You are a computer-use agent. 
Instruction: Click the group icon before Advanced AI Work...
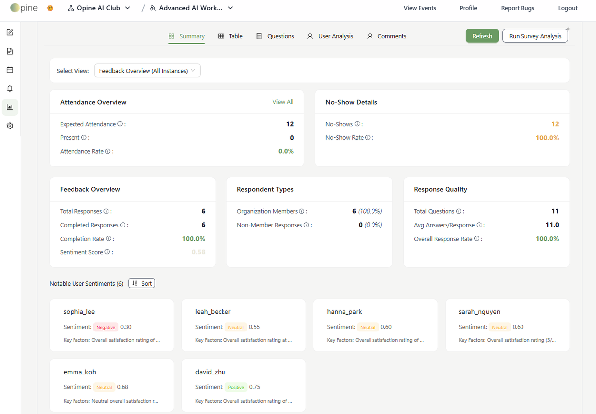[x=153, y=8]
